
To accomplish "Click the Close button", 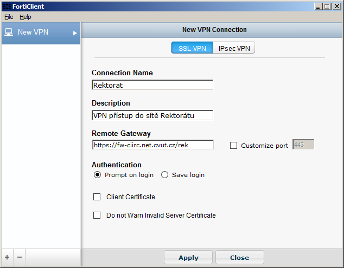I will click(240, 258).
